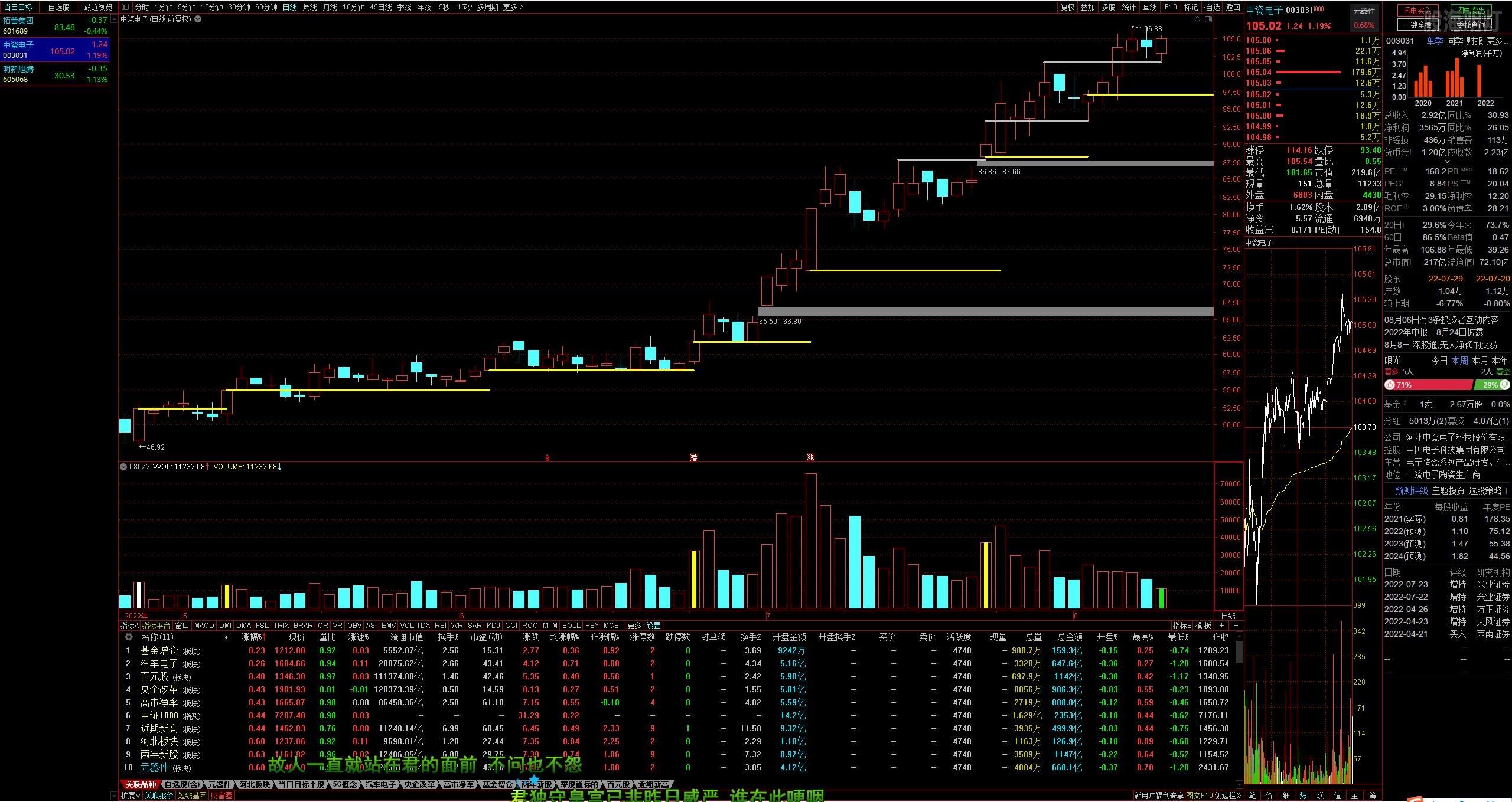Click the round icon after 中瓷电子(日线,前复权)

(198, 19)
